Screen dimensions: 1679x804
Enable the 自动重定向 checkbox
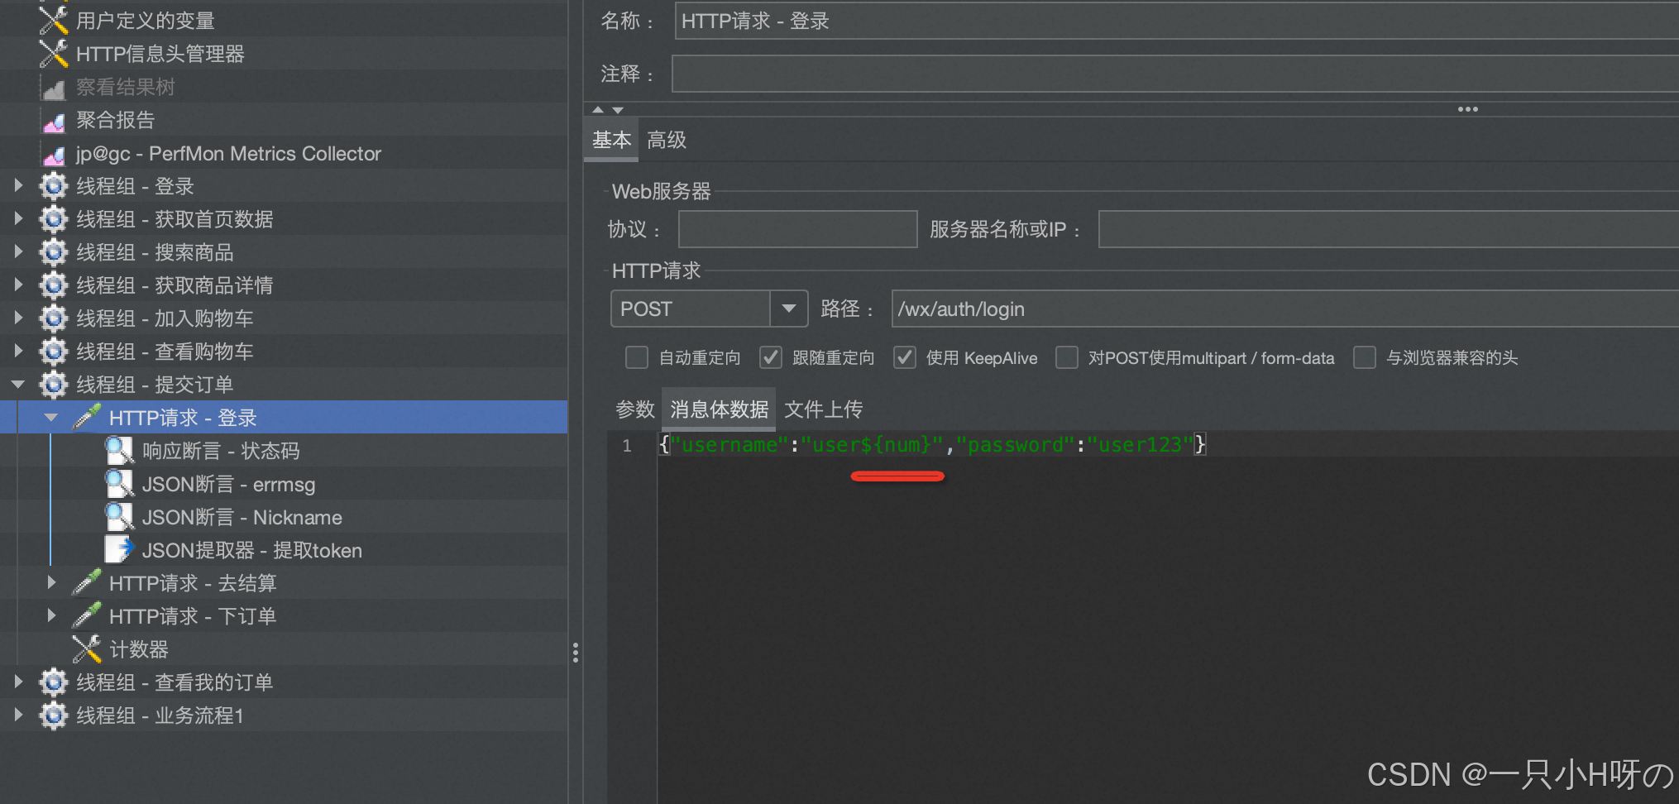(637, 357)
